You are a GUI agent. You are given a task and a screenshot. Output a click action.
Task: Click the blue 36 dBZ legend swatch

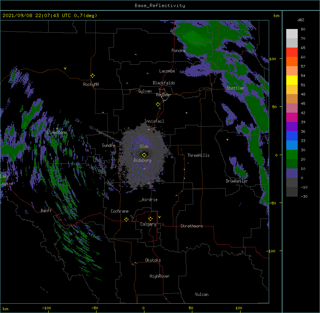point(292,136)
